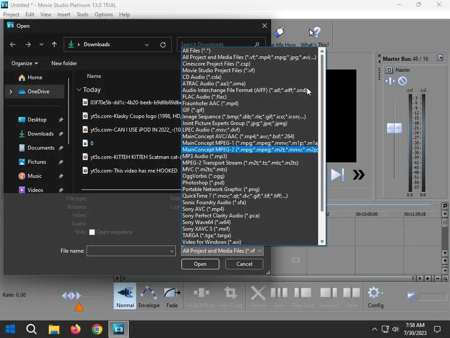Choose the MP3 Audio (*.mp3) filter
450x338 pixels.
point(250,156)
